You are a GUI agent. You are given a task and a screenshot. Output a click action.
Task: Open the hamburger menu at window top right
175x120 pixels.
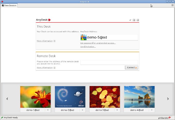pyautogui.click(x=172, y=5)
